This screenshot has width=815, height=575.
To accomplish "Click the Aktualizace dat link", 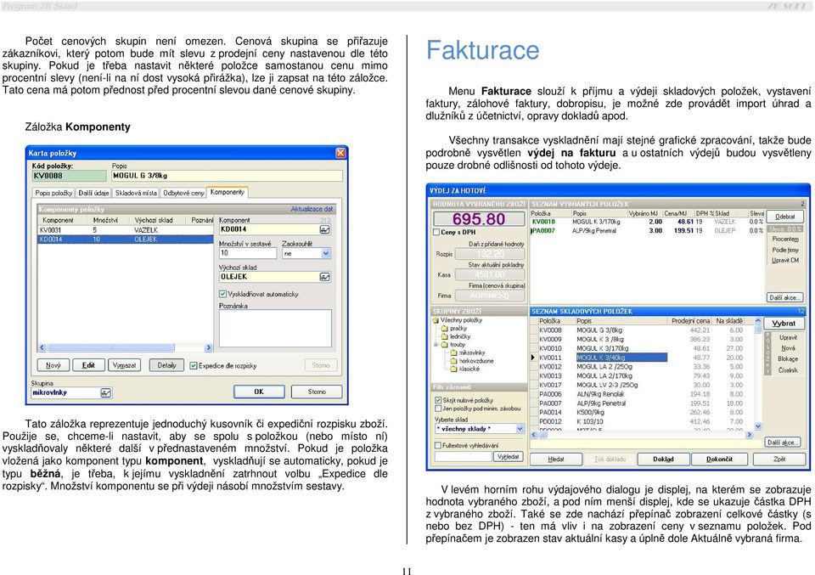I will point(312,209).
